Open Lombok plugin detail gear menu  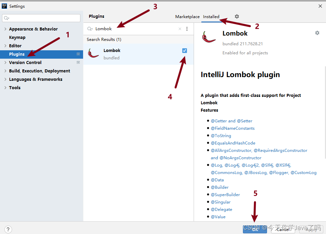[x=317, y=33]
